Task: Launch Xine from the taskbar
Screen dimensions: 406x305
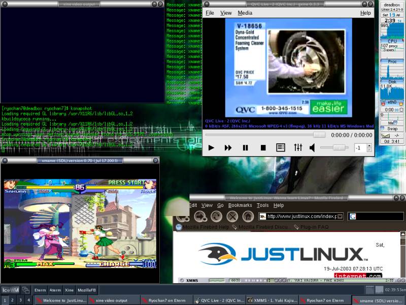Action: (x=69, y=290)
